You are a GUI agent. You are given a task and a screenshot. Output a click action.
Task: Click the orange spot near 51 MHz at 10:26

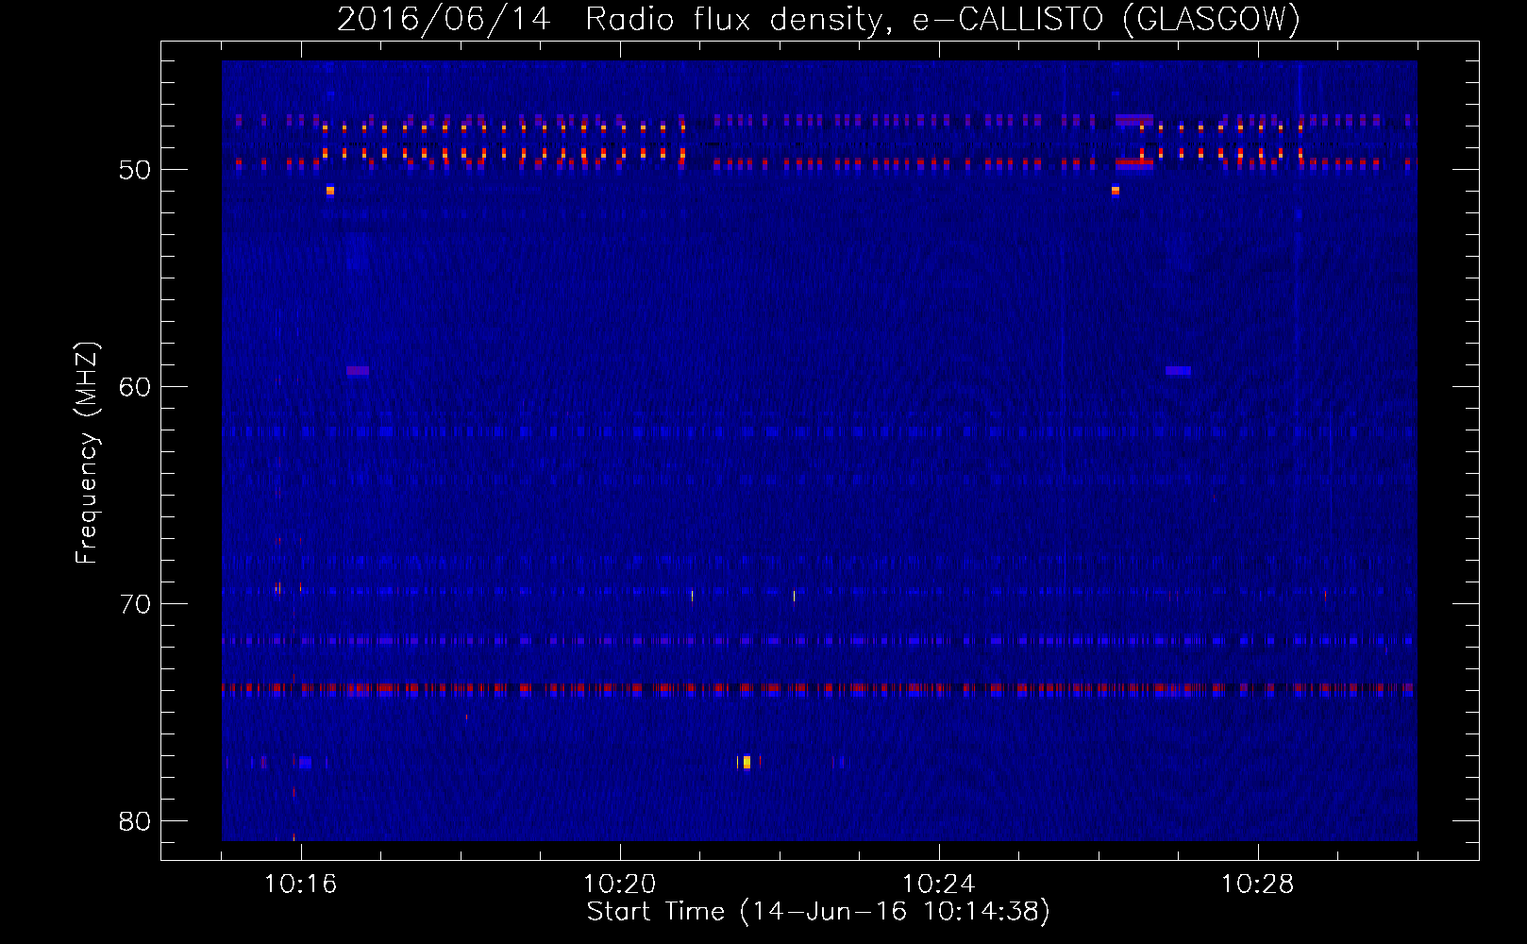click(x=1116, y=191)
